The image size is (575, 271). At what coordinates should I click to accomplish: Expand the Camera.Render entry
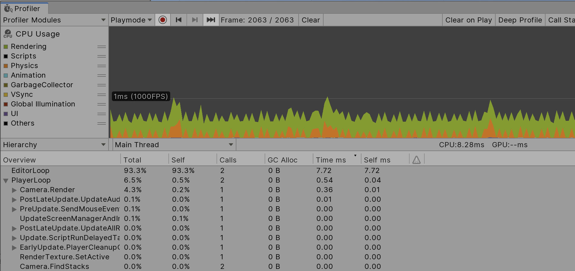coord(14,190)
